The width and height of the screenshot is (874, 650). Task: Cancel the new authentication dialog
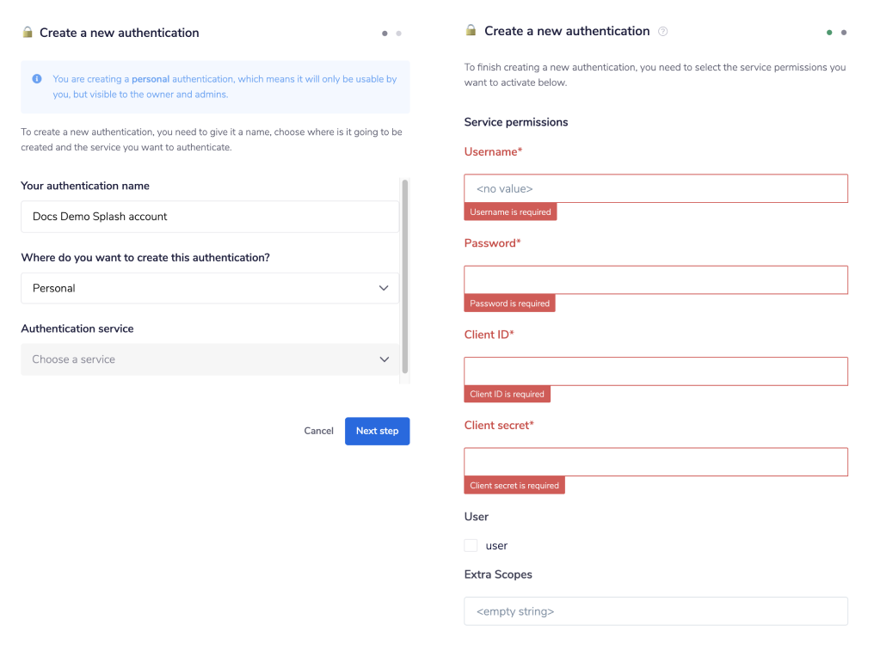(x=318, y=431)
